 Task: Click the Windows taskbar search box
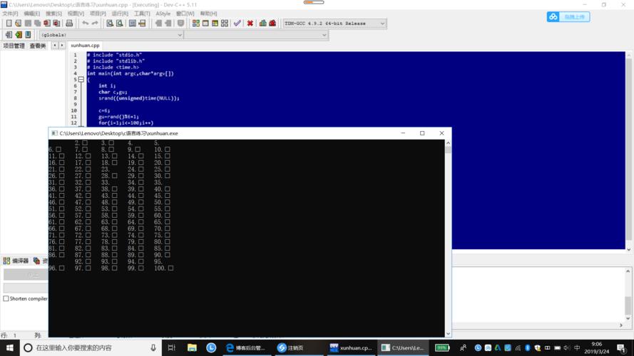86,347
